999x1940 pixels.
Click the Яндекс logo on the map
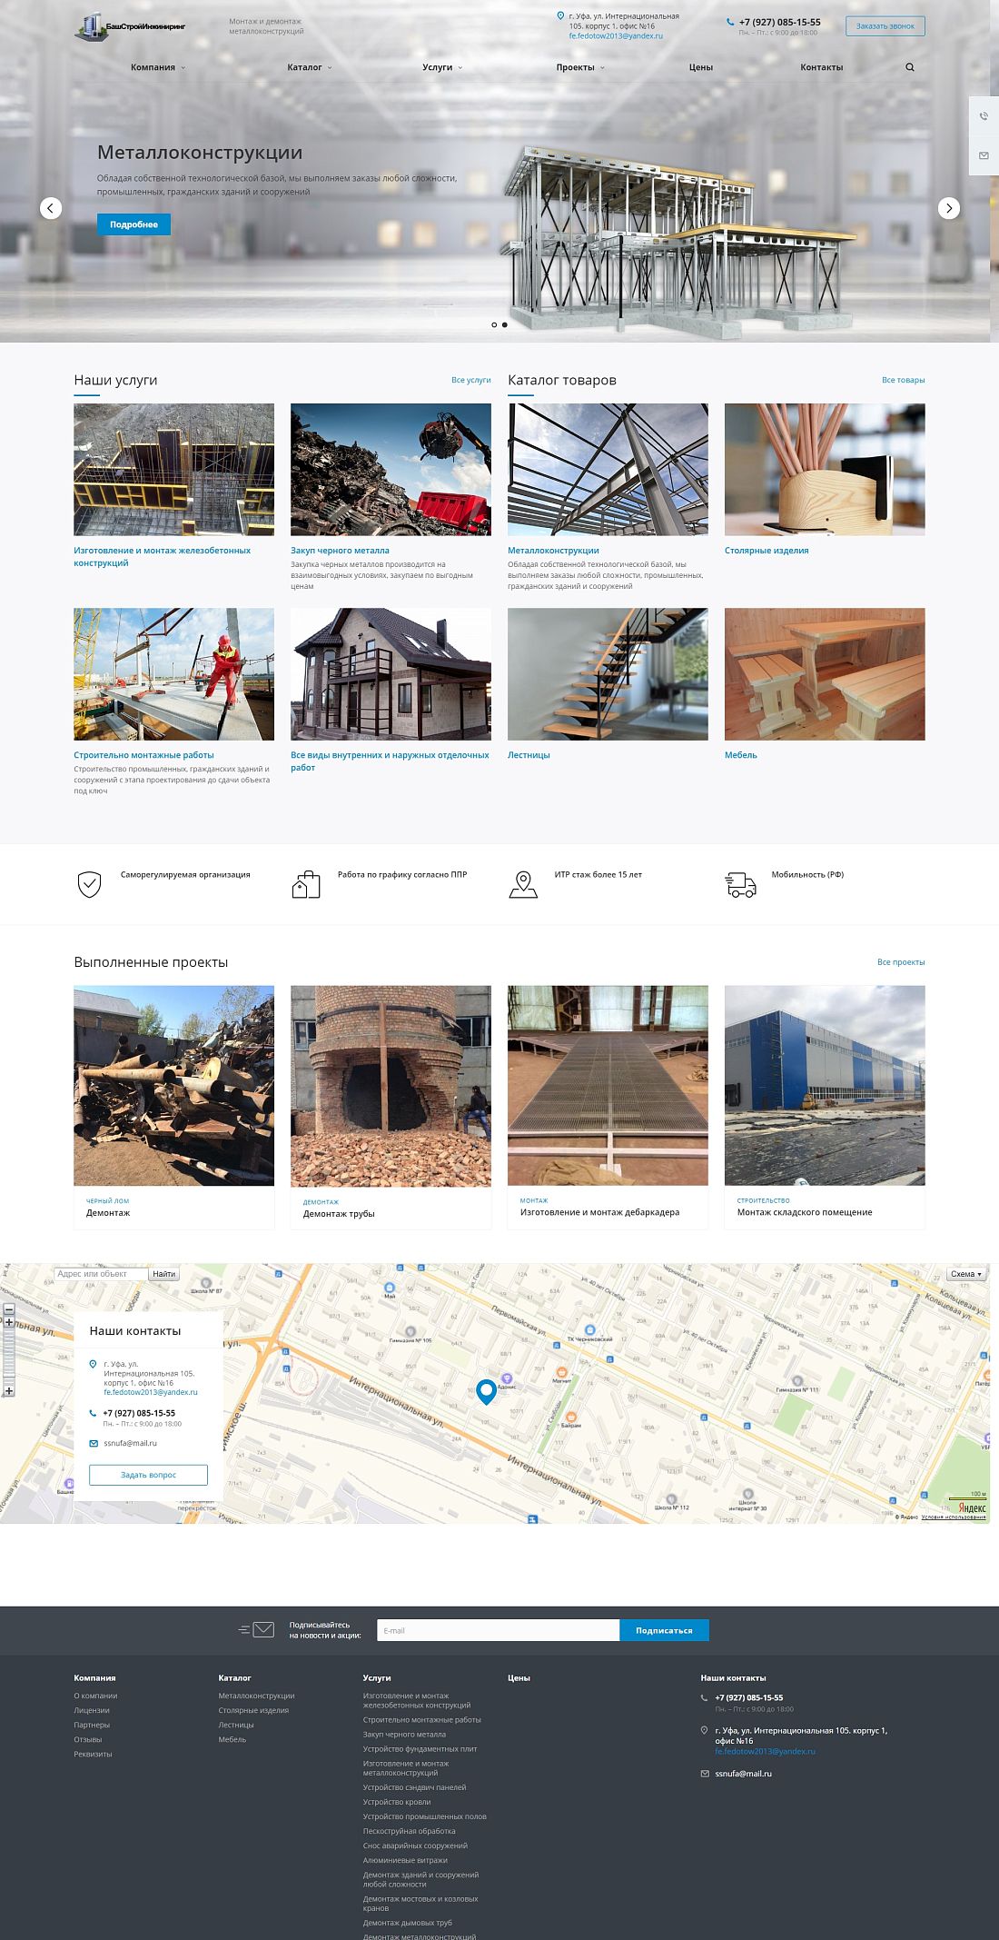(972, 1507)
